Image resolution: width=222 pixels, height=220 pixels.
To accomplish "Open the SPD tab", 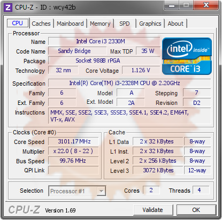I will click(125, 24).
